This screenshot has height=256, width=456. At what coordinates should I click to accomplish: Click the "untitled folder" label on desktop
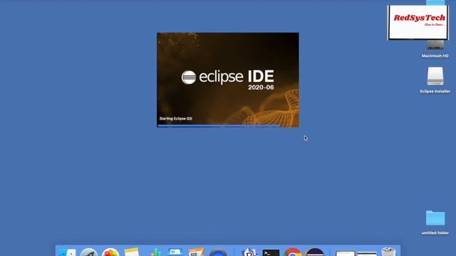pyautogui.click(x=435, y=233)
